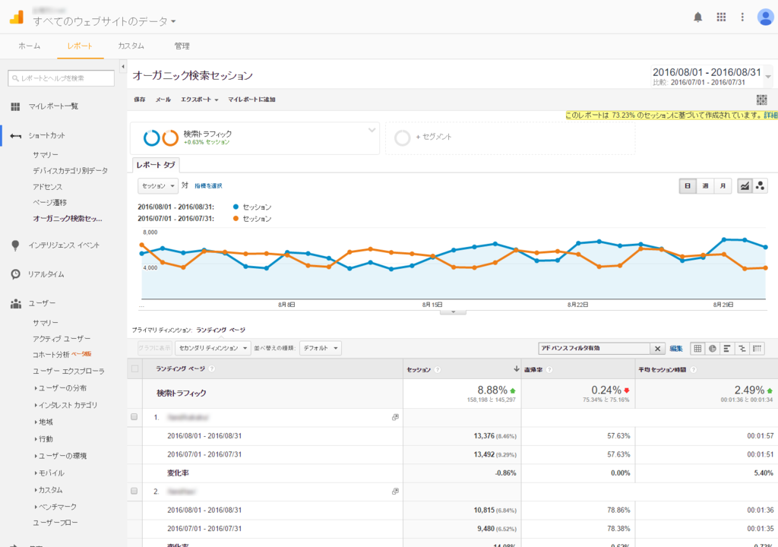778x547 pixels.
Task: Click the 8月15日 point on blue line
Action: pos(432,257)
